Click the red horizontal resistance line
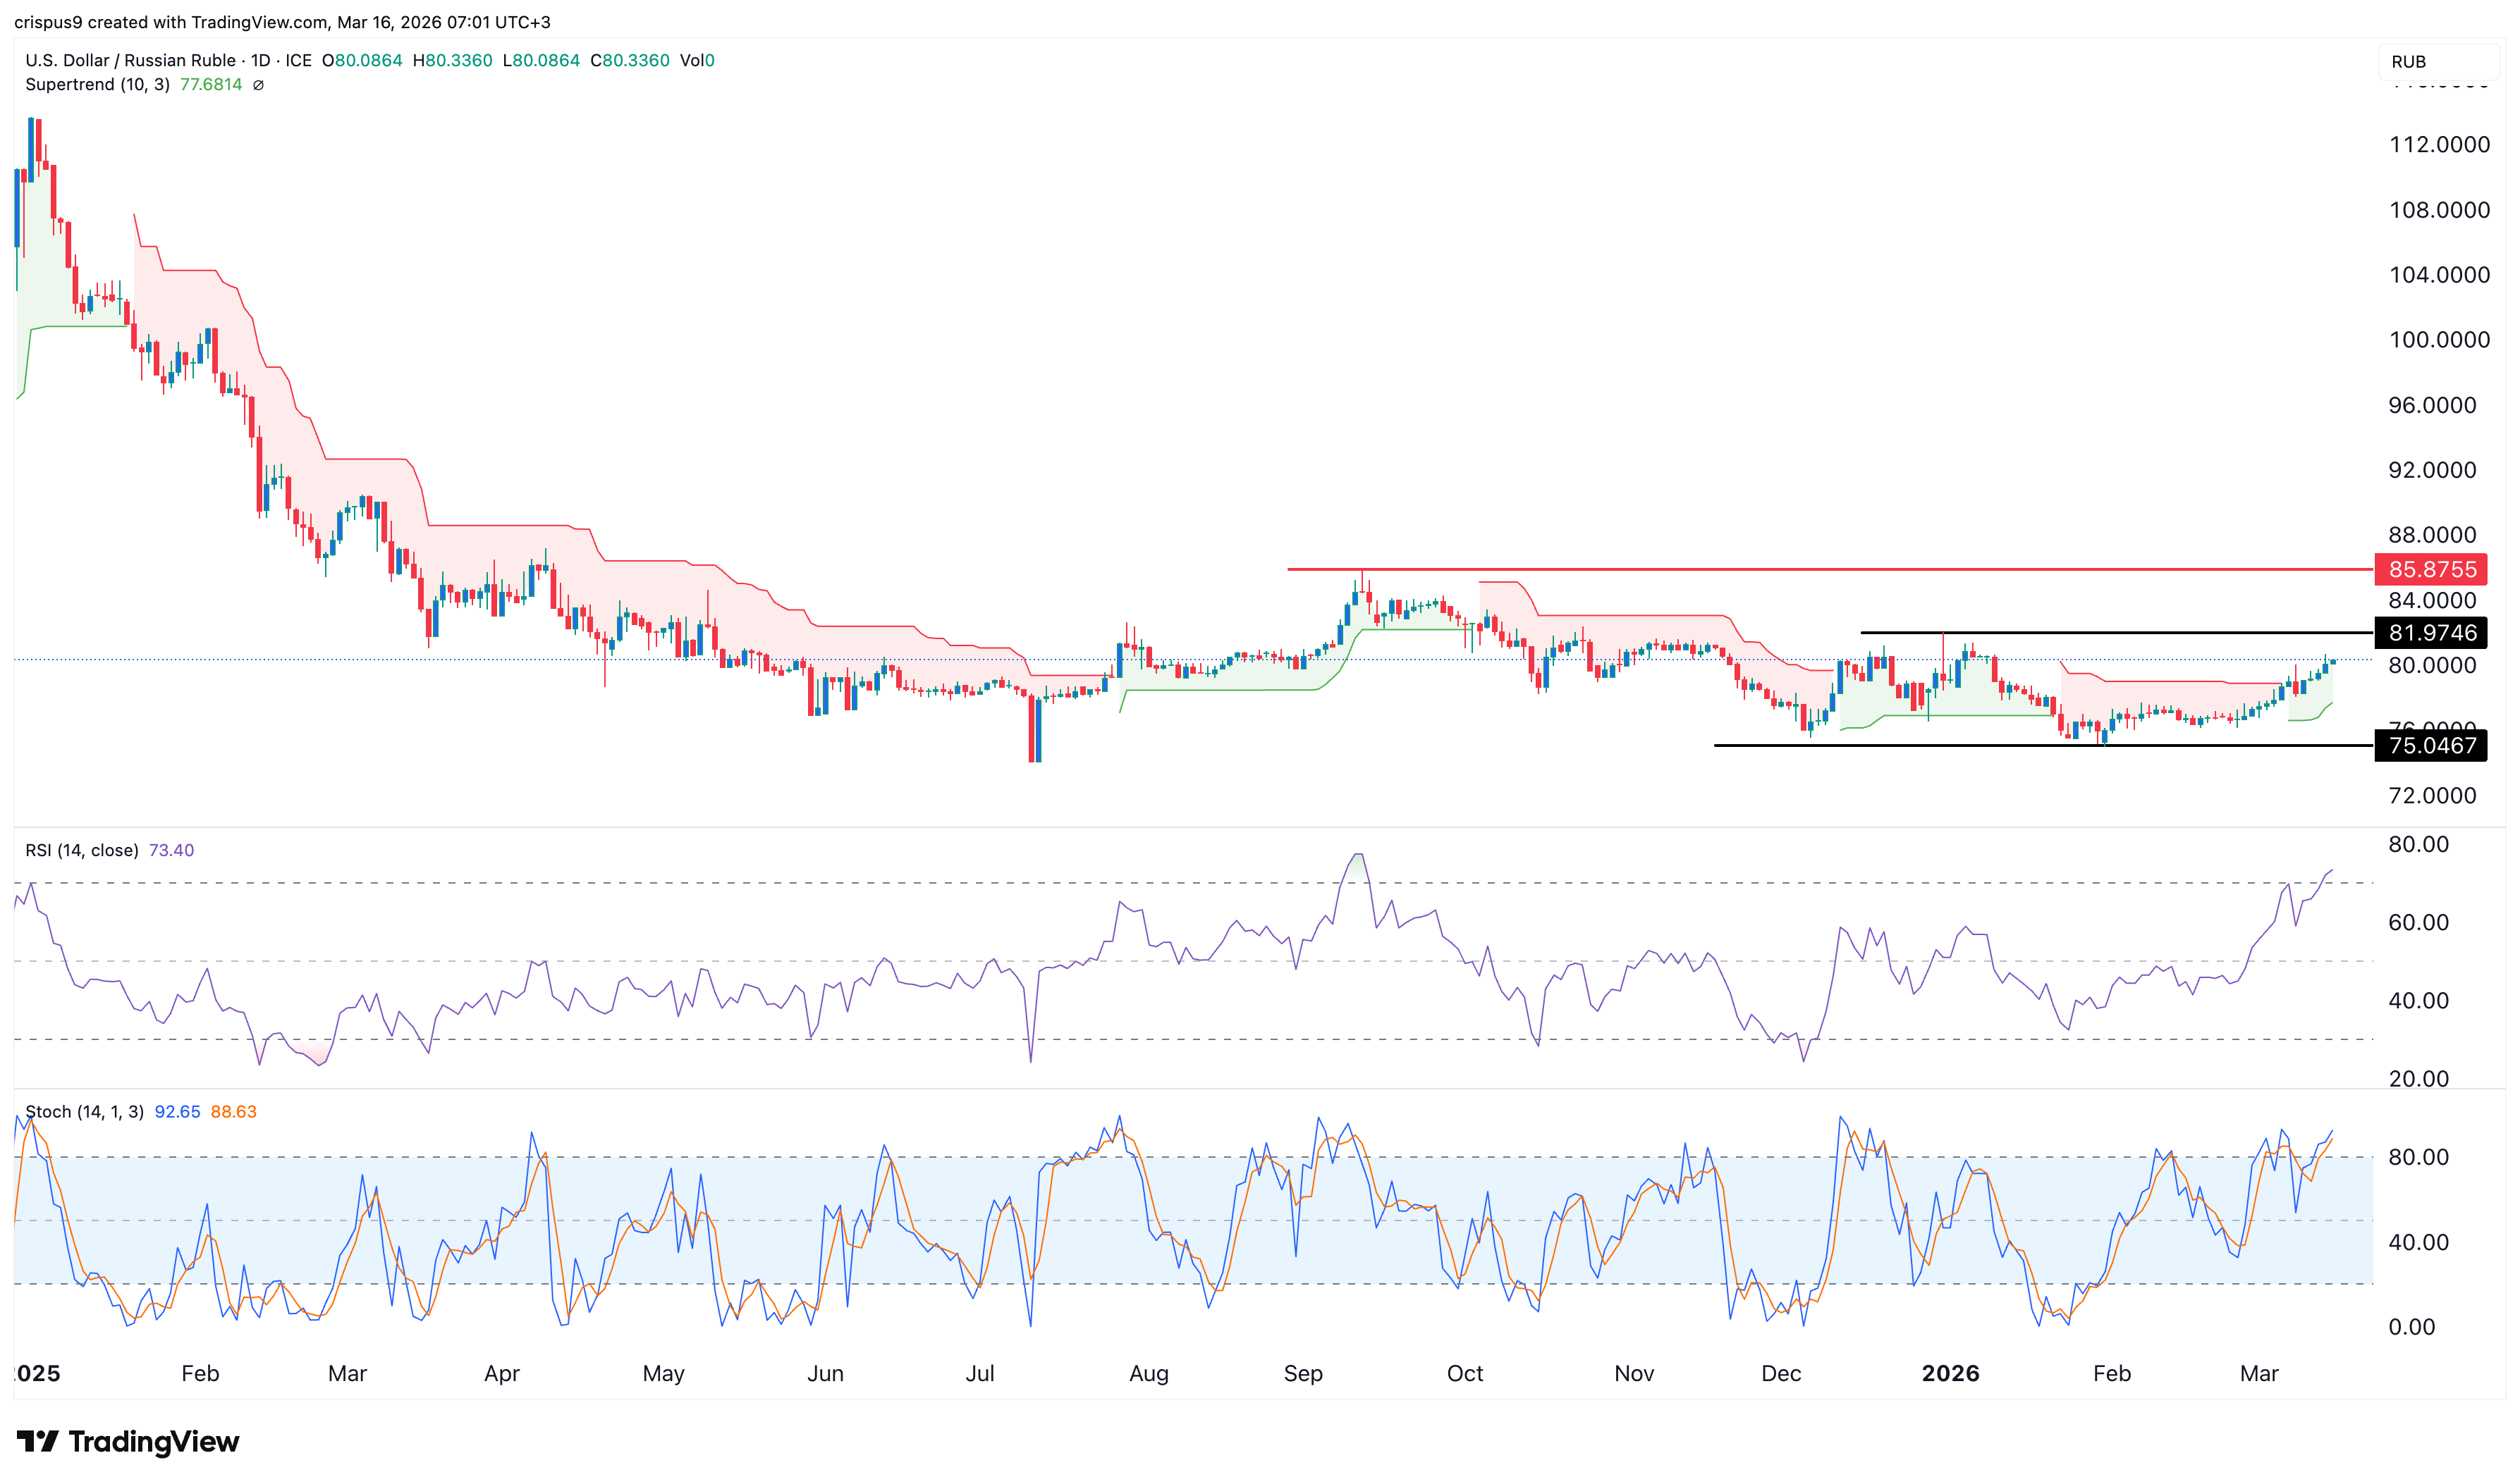 (x=1801, y=569)
